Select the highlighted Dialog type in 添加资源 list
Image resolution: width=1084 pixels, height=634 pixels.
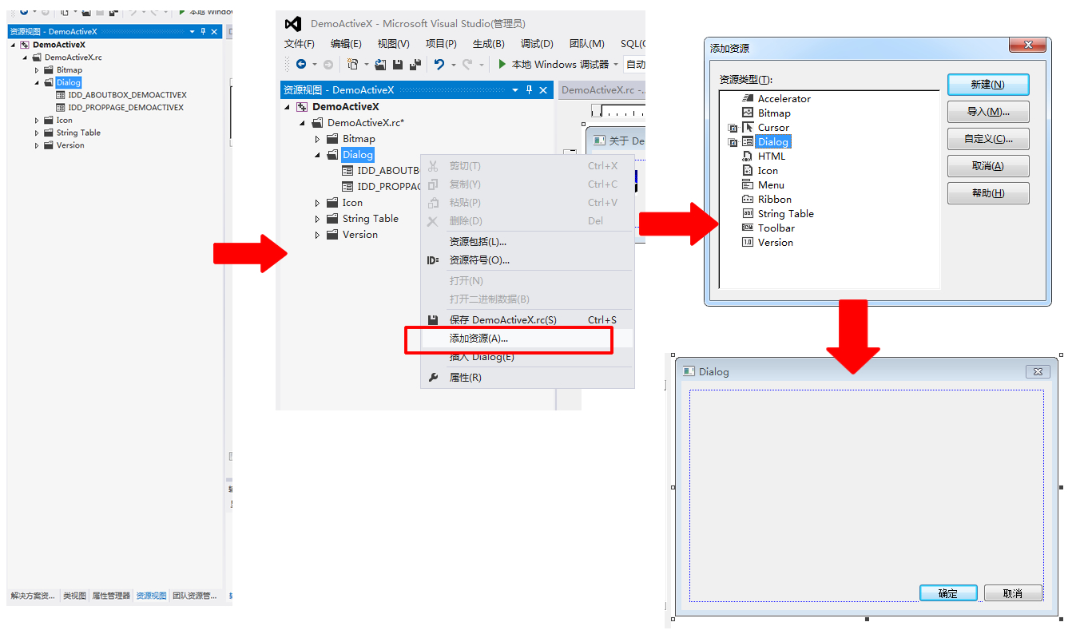[772, 141]
